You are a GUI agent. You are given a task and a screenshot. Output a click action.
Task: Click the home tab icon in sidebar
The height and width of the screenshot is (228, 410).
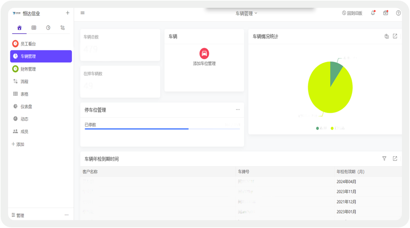19,28
